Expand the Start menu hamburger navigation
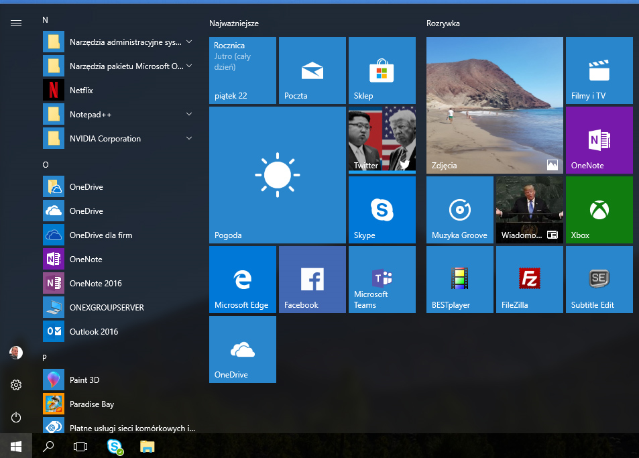 click(x=16, y=23)
